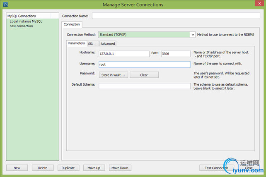Viewport: 266px width, 177px height.
Task: Click the Username field containing root
Action: [145, 65]
